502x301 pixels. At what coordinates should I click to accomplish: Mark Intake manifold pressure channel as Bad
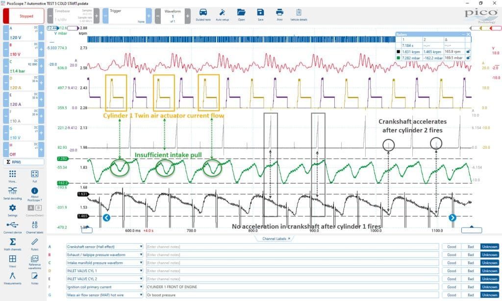point(471,263)
